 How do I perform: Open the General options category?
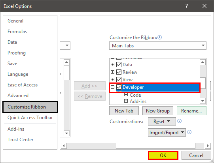(15, 21)
